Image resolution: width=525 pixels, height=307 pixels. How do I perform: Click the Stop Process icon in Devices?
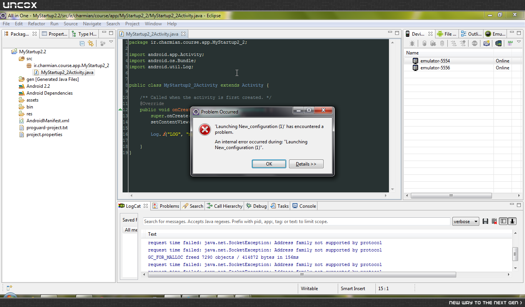(475, 43)
